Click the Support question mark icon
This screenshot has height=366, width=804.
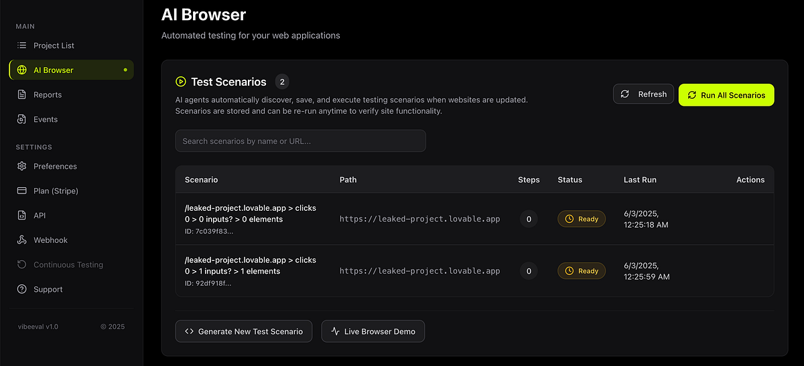pyautogui.click(x=21, y=289)
